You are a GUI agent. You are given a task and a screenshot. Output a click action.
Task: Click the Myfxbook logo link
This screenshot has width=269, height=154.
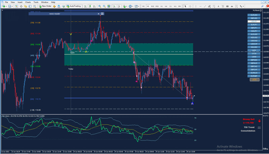coord(257,10)
